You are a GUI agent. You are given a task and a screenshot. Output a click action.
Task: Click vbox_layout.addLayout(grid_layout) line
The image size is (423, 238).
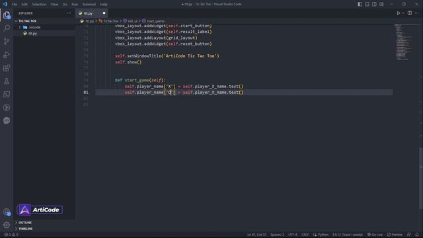pos(156,38)
